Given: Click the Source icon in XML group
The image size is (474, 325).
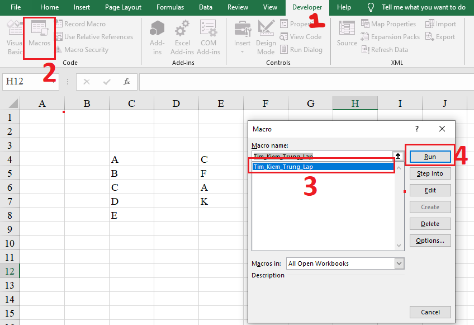Looking at the screenshot, I should (347, 34).
